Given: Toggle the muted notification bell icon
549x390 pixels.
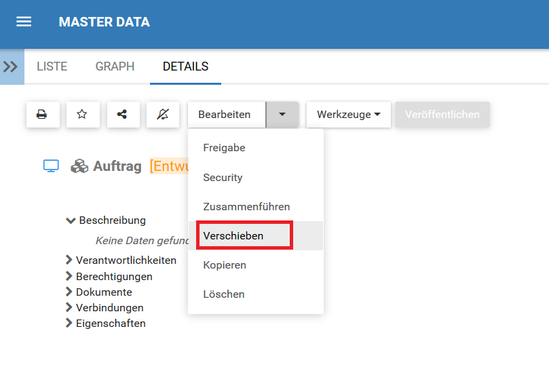Looking at the screenshot, I should coord(163,115).
